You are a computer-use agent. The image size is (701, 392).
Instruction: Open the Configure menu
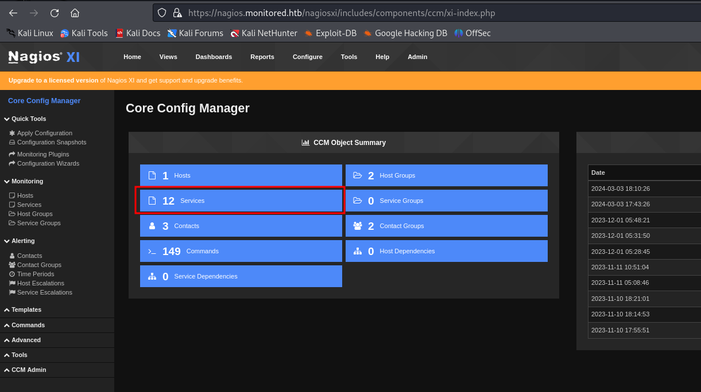(x=308, y=57)
